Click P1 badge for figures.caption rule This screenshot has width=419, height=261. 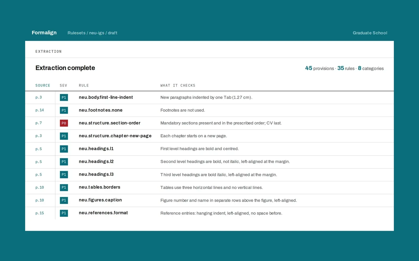[64, 200]
